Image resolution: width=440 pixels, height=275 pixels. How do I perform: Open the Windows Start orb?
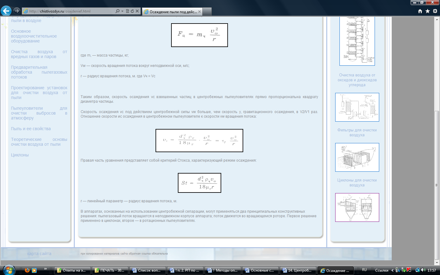pyautogui.click(x=9, y=270)
